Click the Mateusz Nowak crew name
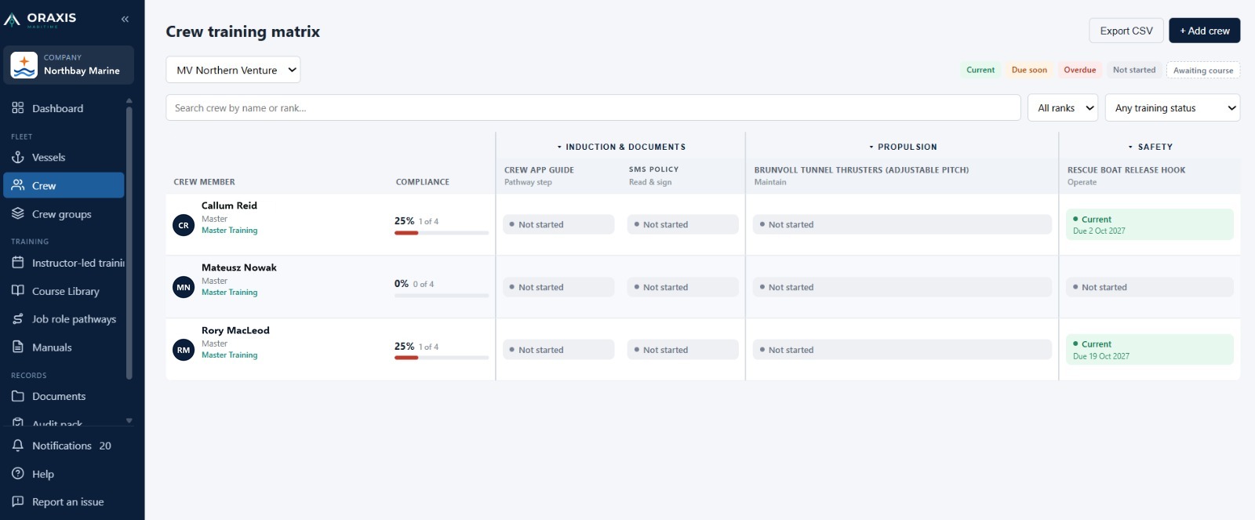The image size is (1255, 520). coord(239,267)
